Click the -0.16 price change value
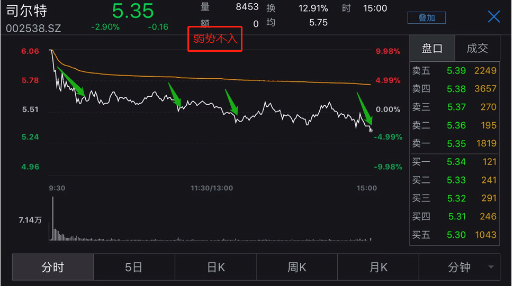This screenshot has width=513, height=286. (x=158, y=27)
